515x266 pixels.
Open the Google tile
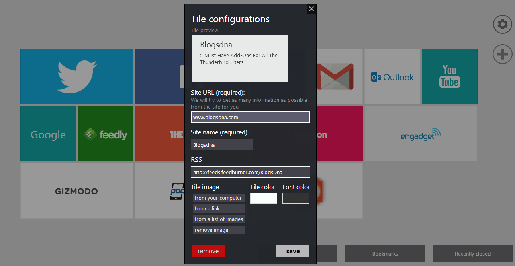pyautogui.click(x=48, y=134)
